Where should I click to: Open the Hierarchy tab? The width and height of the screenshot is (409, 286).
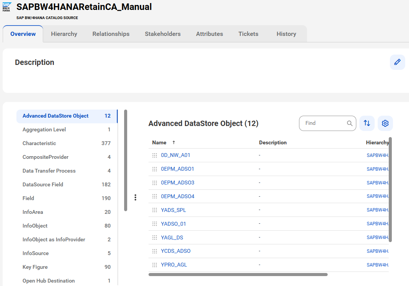pos(64,34)
